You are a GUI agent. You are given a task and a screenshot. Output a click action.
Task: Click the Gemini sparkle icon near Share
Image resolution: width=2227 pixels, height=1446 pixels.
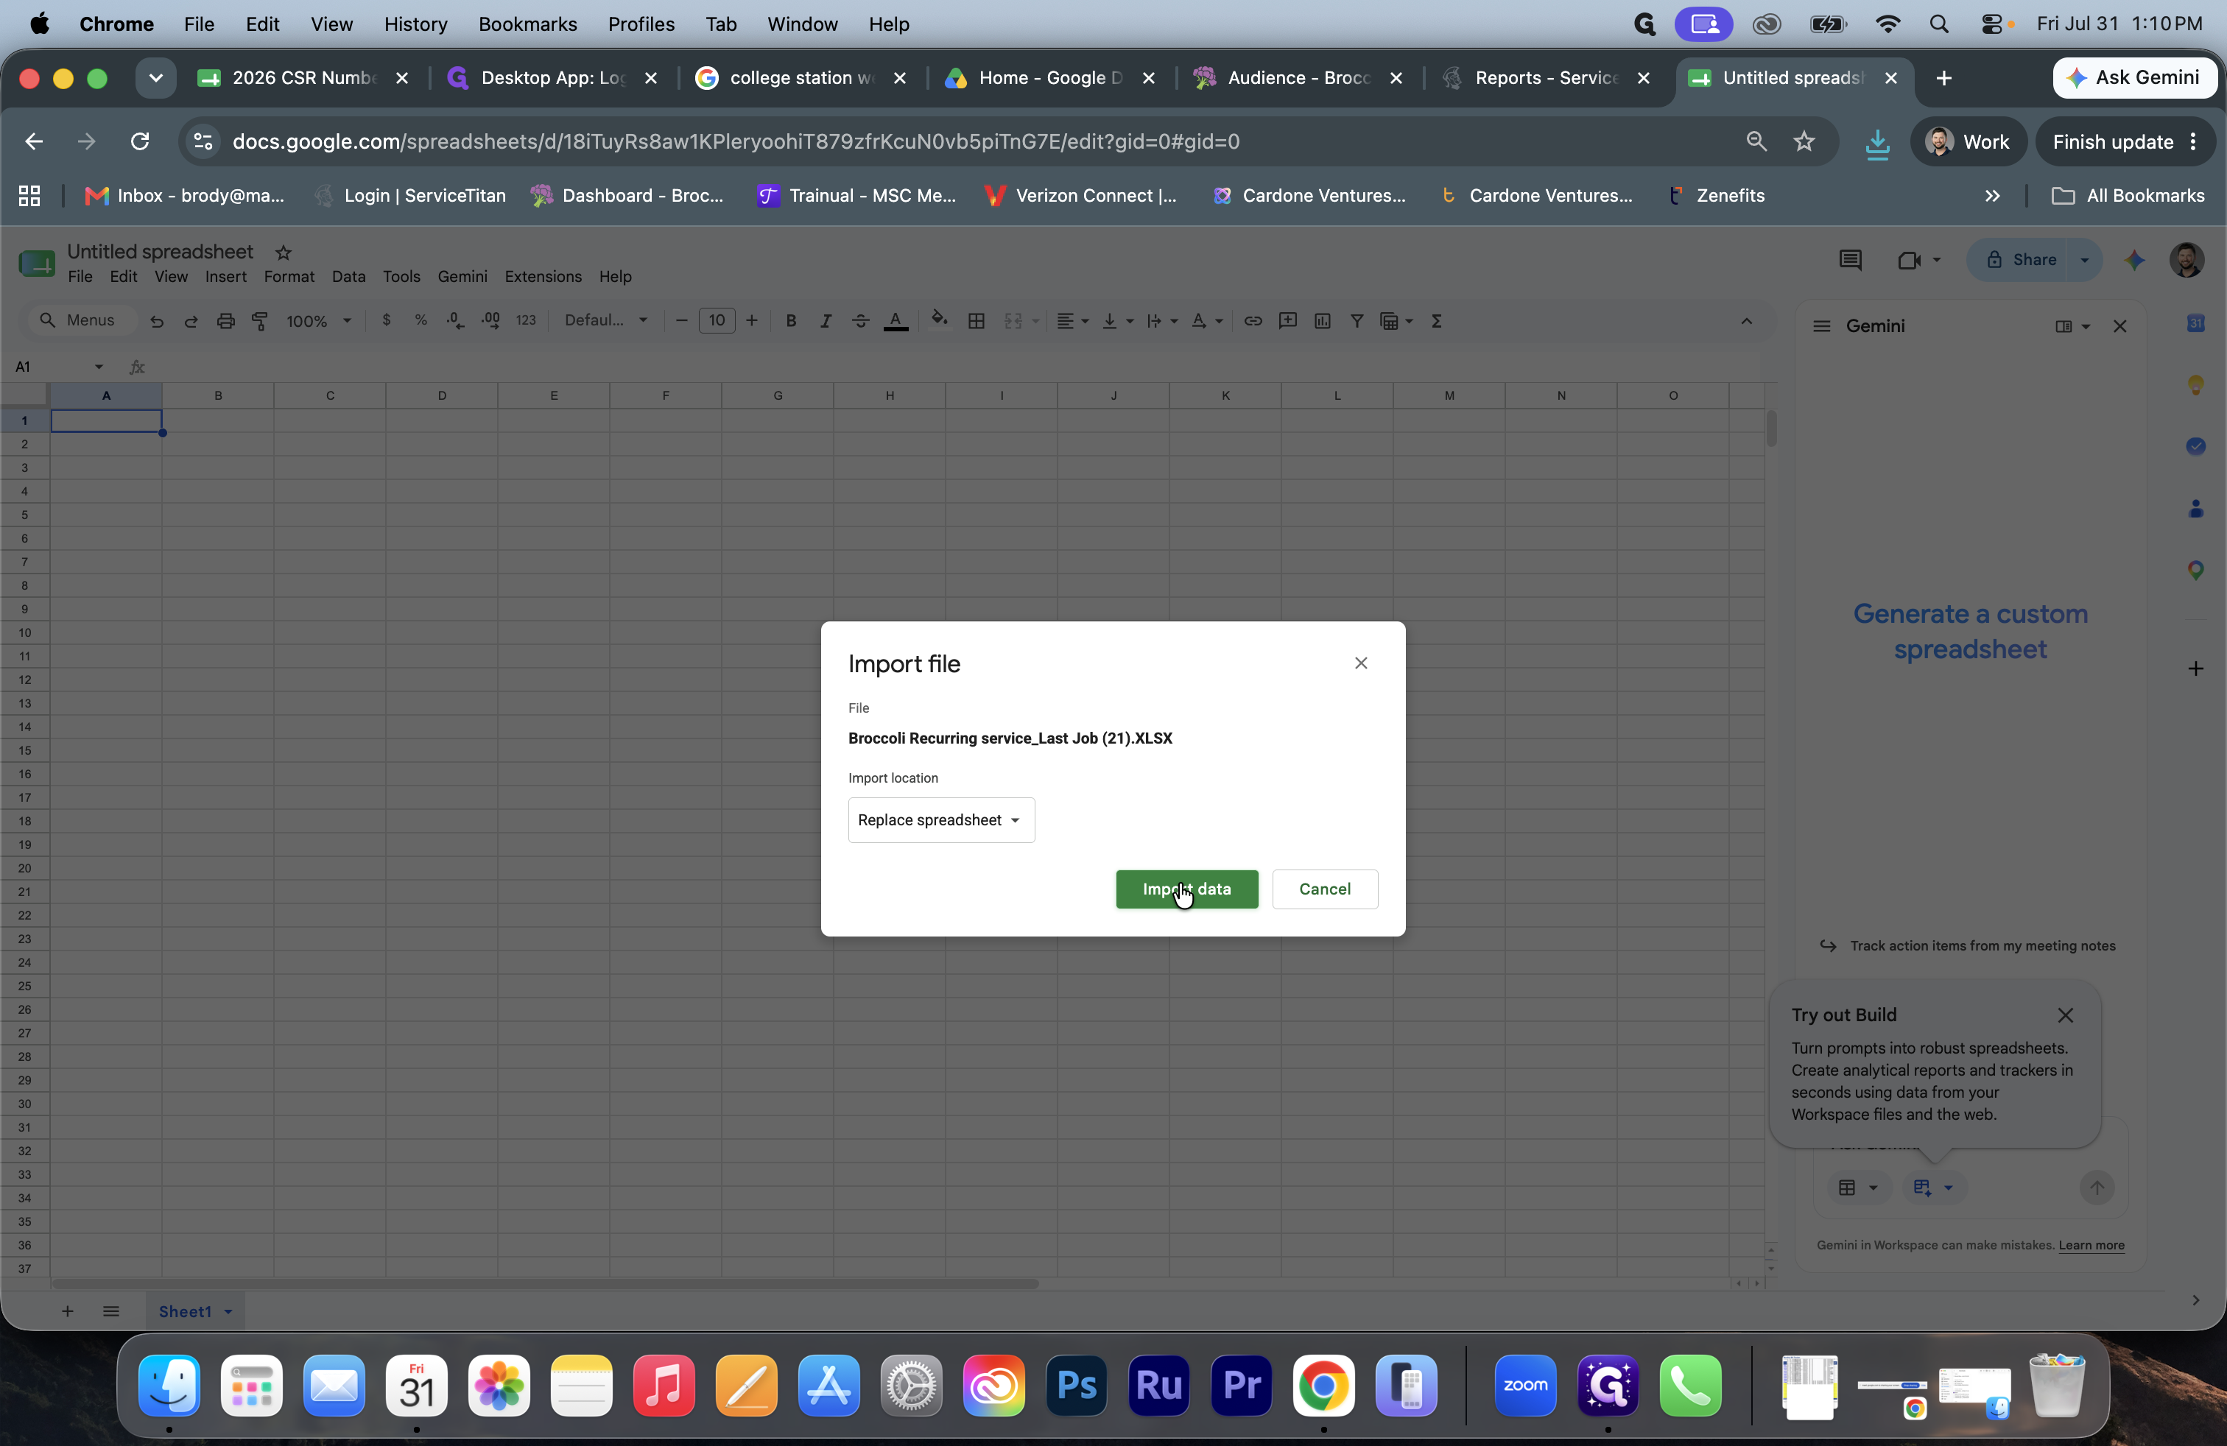click(2134, 260)
